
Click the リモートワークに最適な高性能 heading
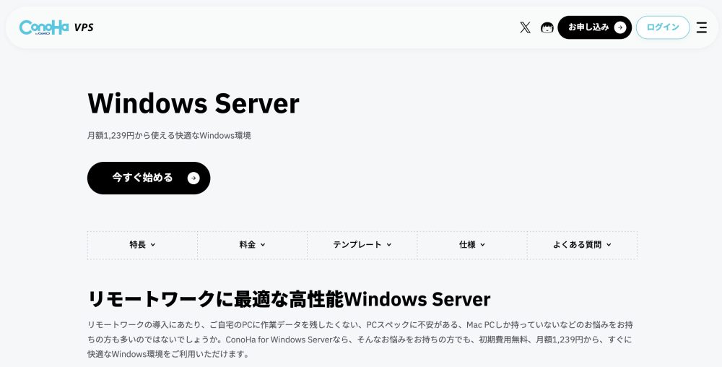click(x=289, y=299)
